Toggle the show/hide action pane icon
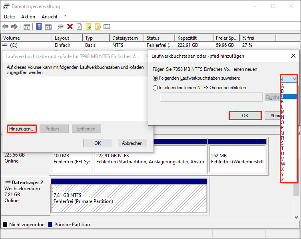The height and width of the screenshot is (239, 301). [x=48, y=27]
